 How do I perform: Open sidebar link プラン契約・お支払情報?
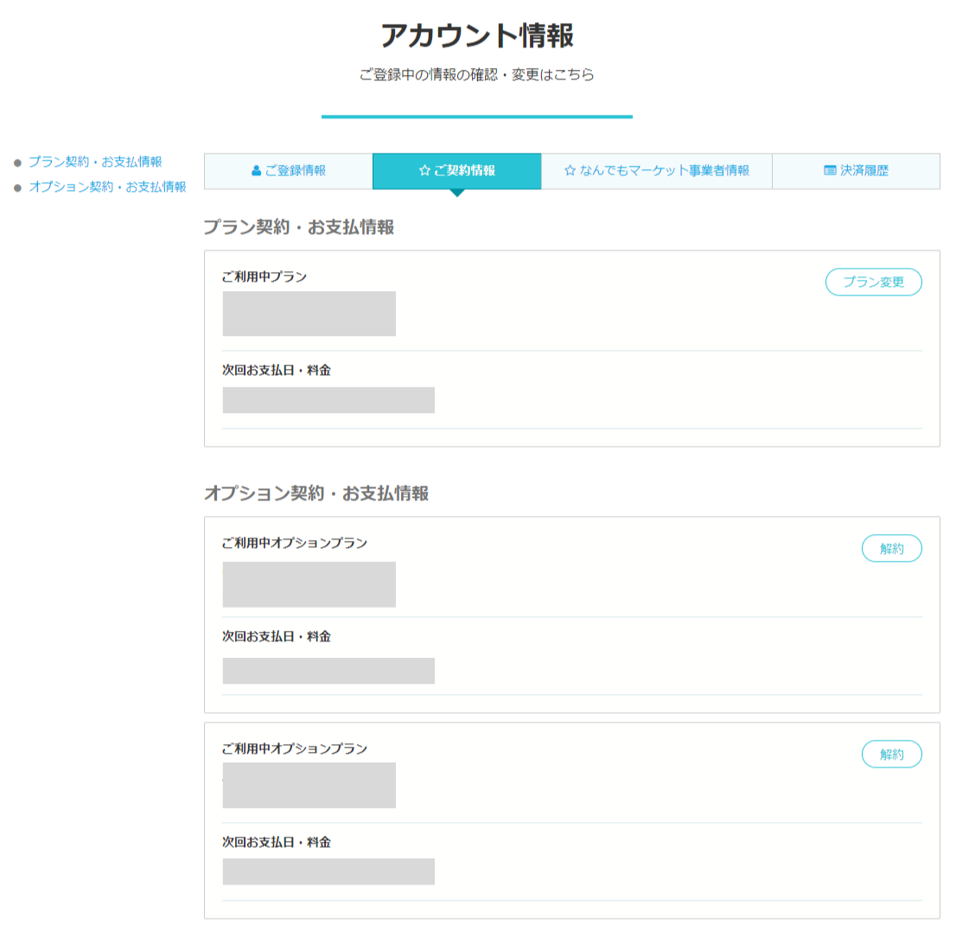[x=96, y=162]
